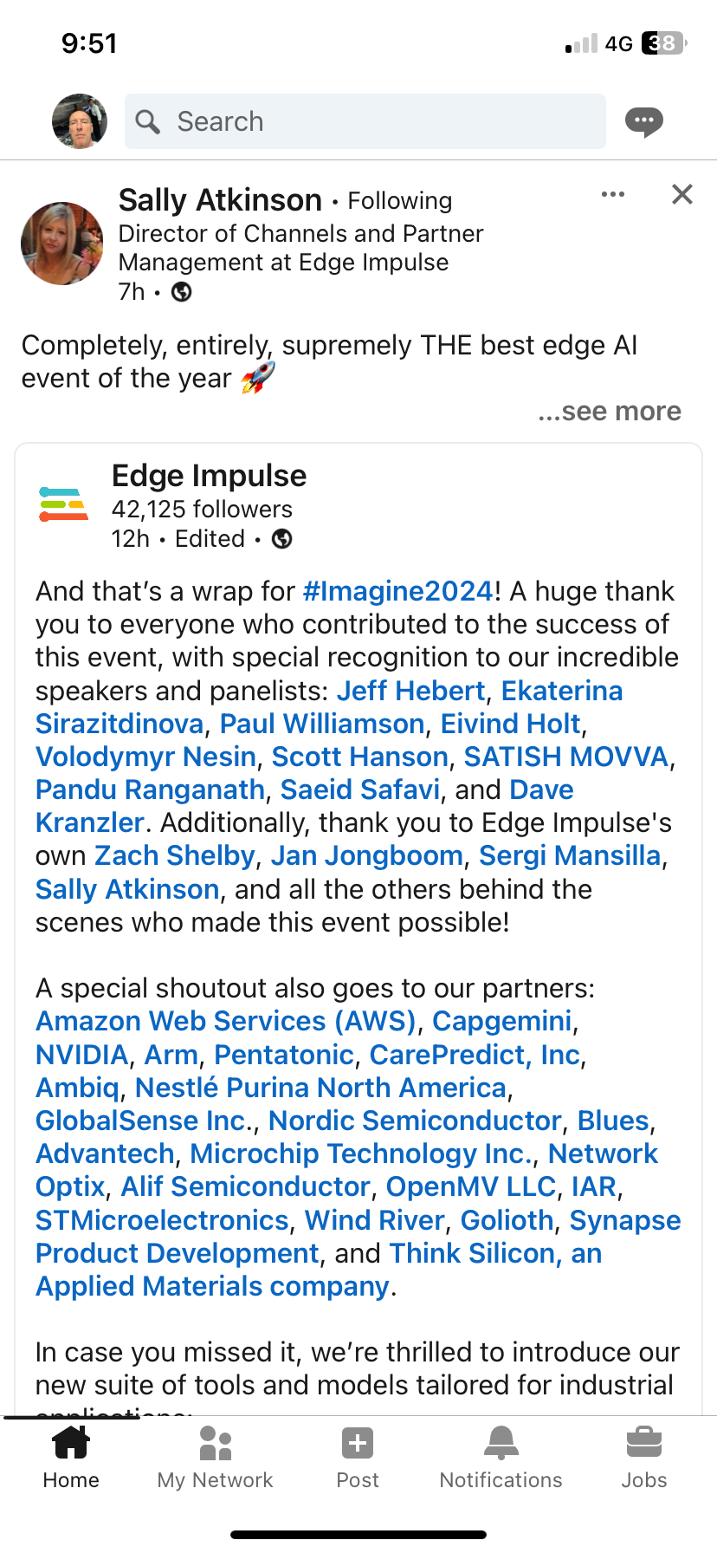Viewport: 717px width, 1553px height.
Task: Open the Nordic Semiconductor page link
Action: [x=415, y=1121]
